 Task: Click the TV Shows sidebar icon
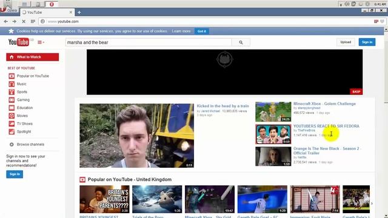pyautogui.click(x=12, y=124)
